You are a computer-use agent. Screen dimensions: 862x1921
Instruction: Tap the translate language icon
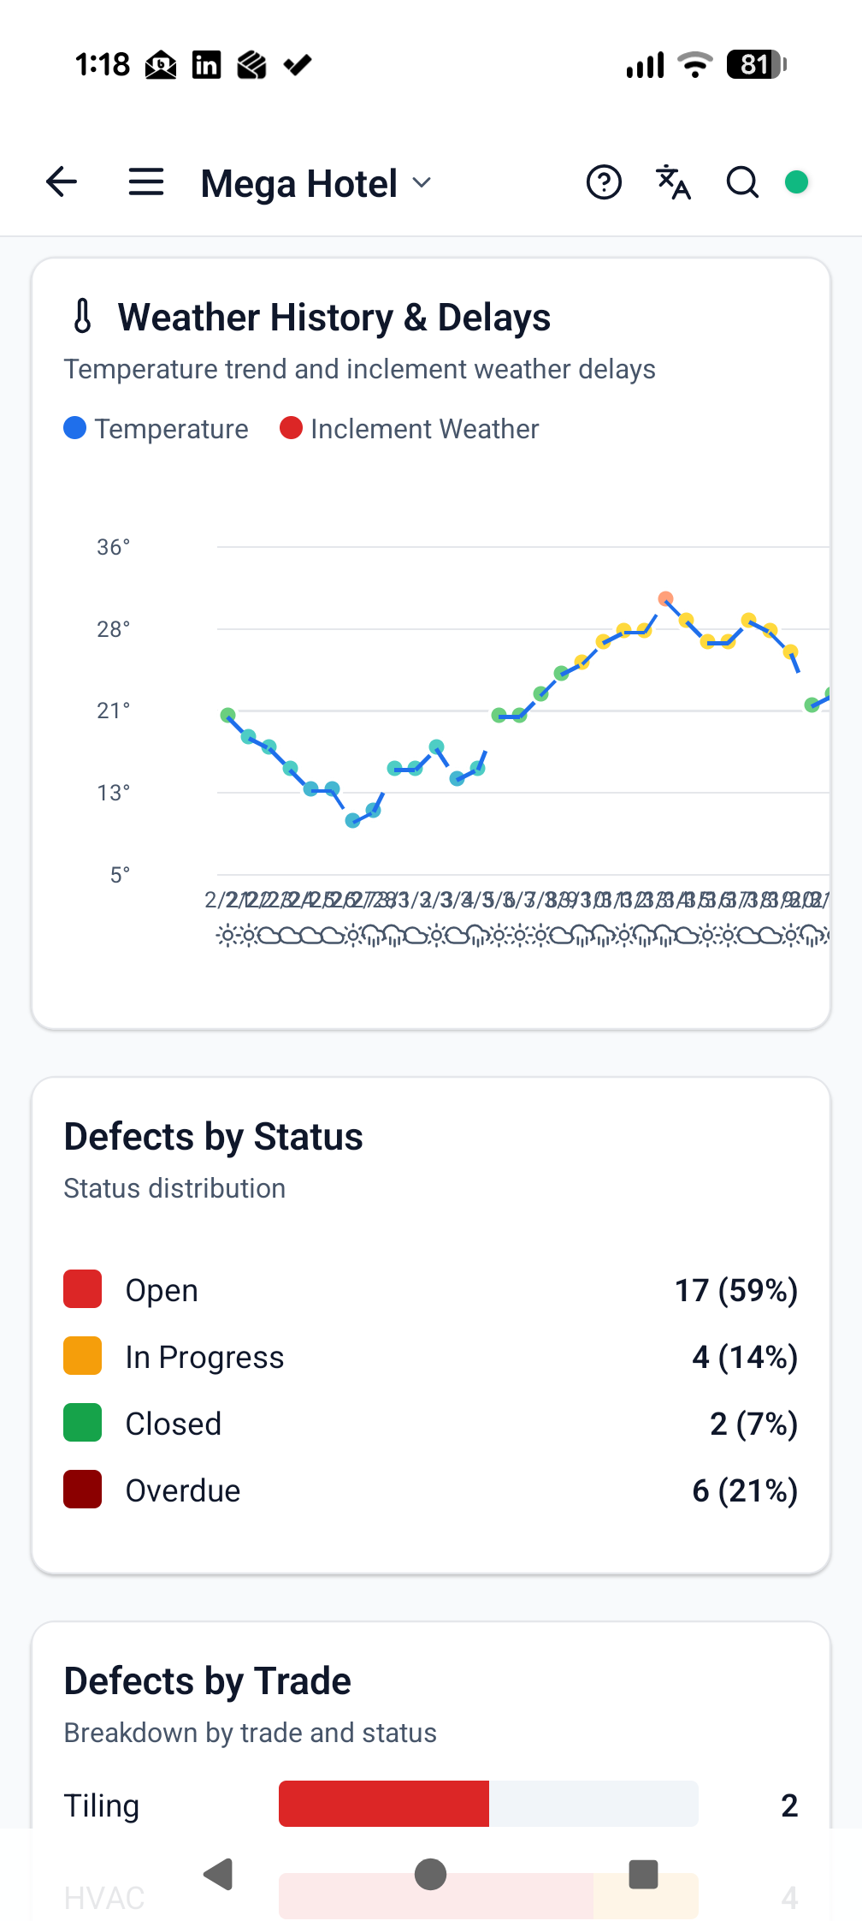point(673,182)
